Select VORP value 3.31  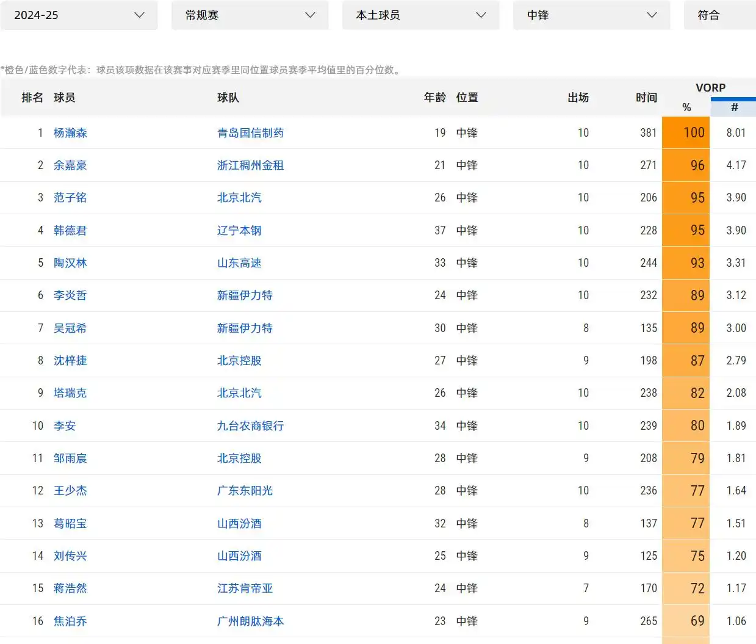coord(736,263)
